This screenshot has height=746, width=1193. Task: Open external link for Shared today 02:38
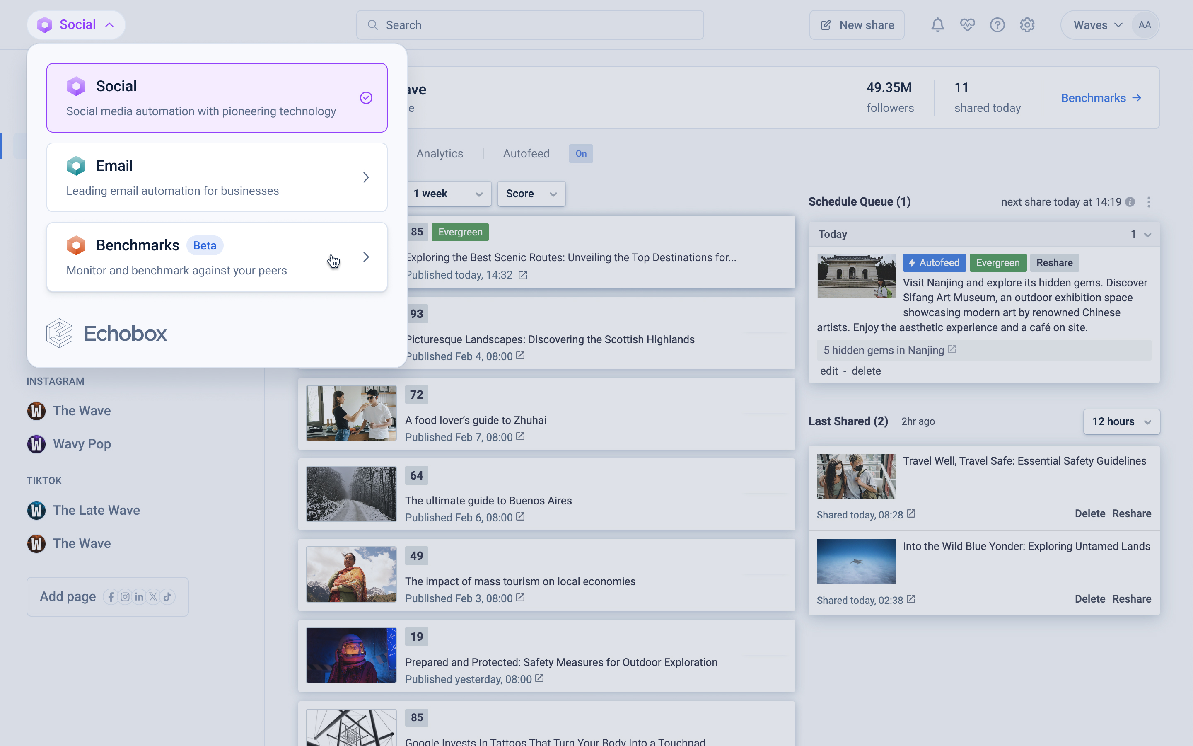pyautogui.click(x=911, y=599)
